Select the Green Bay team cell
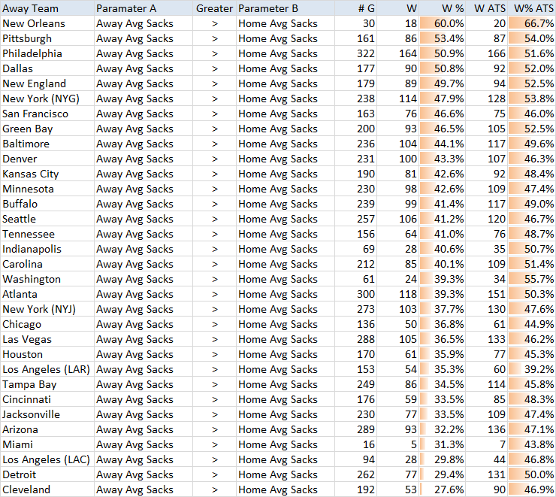556x497 pixels. 47,129
